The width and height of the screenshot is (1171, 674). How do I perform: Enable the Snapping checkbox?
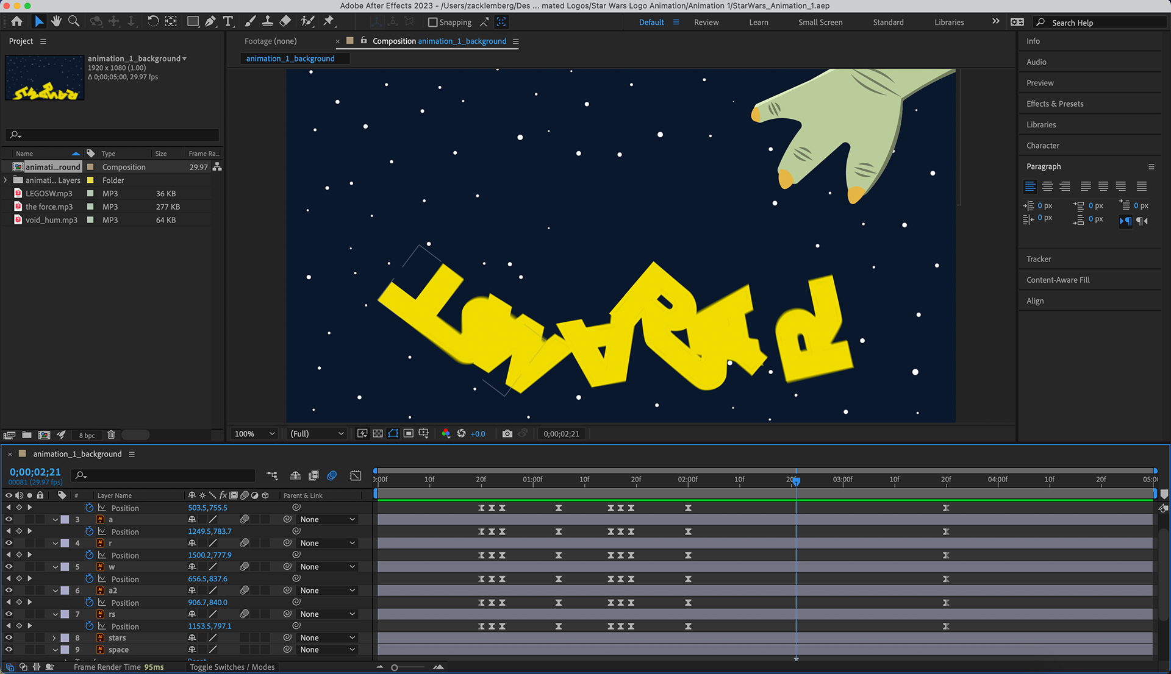(x=433, y=23)
